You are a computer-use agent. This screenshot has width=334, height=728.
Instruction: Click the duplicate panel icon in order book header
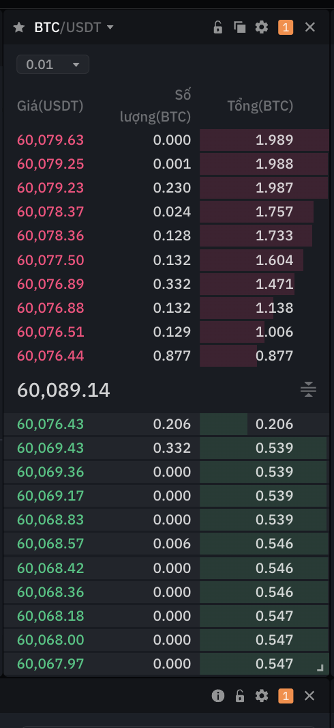[x=239, y=27]
